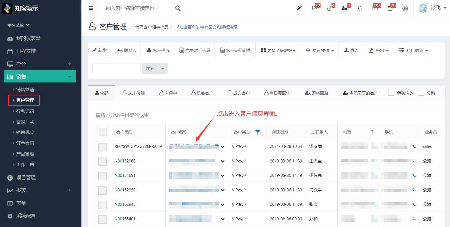Tick the 我关注的 checkbox
Image resolution: width=450 pixels, height=227 pixels.
[391, 93]
